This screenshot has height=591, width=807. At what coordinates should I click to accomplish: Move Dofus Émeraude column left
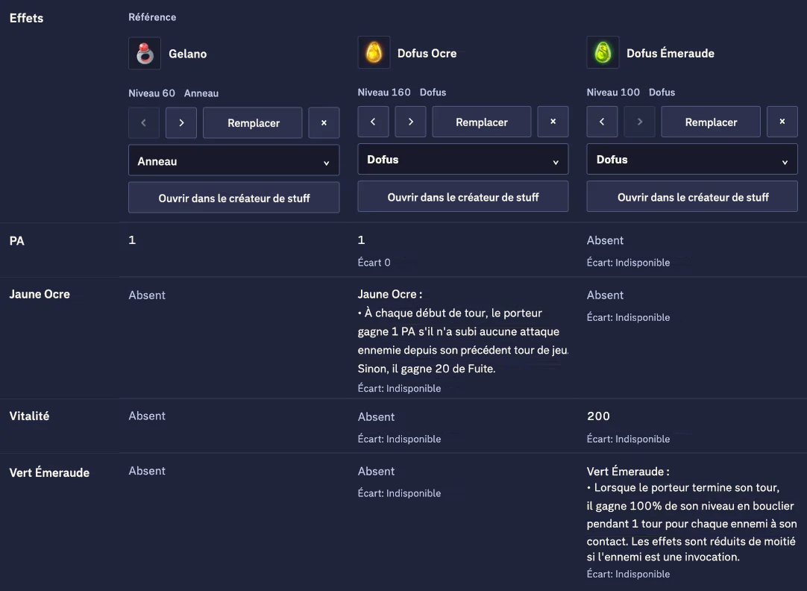click(x=602, y=122)
